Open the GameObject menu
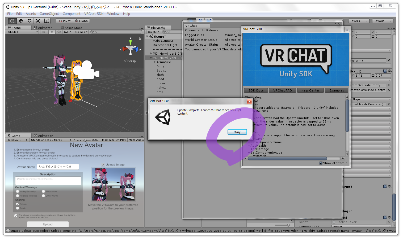This screenshot has width=403, height=240. tap(49, 14)
